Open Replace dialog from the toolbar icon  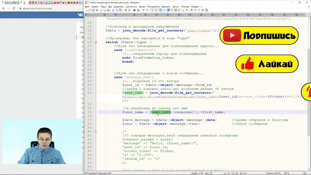coord(138,10)
